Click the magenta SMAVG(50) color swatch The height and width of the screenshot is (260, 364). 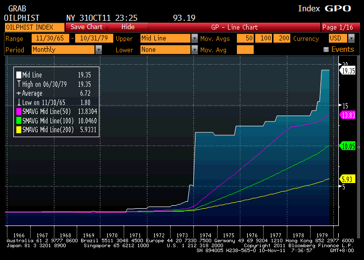(x=19, y=112)
